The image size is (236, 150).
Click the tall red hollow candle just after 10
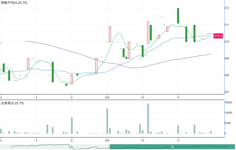148,33
